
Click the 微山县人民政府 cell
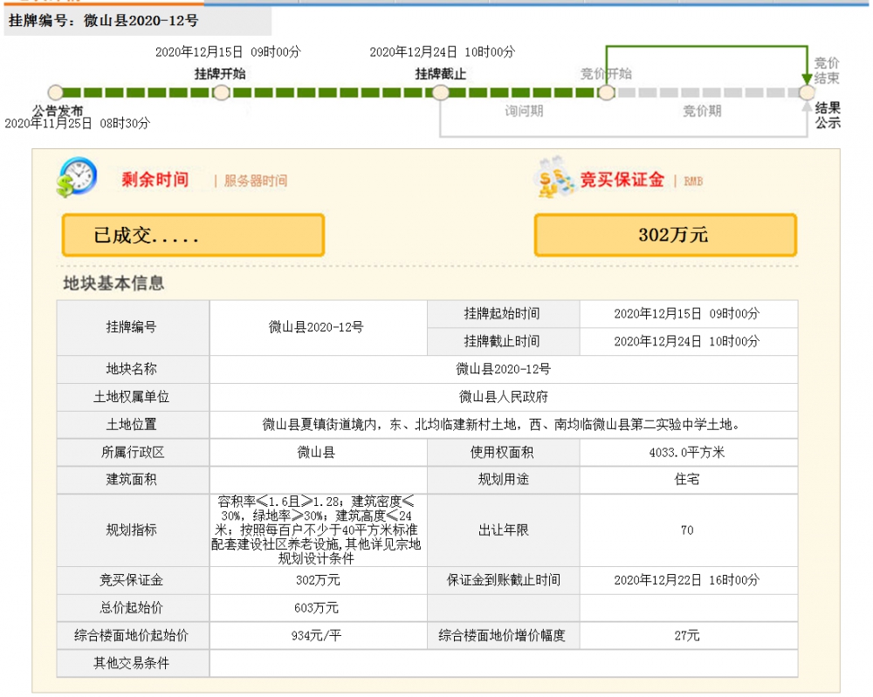click(504, 397)
